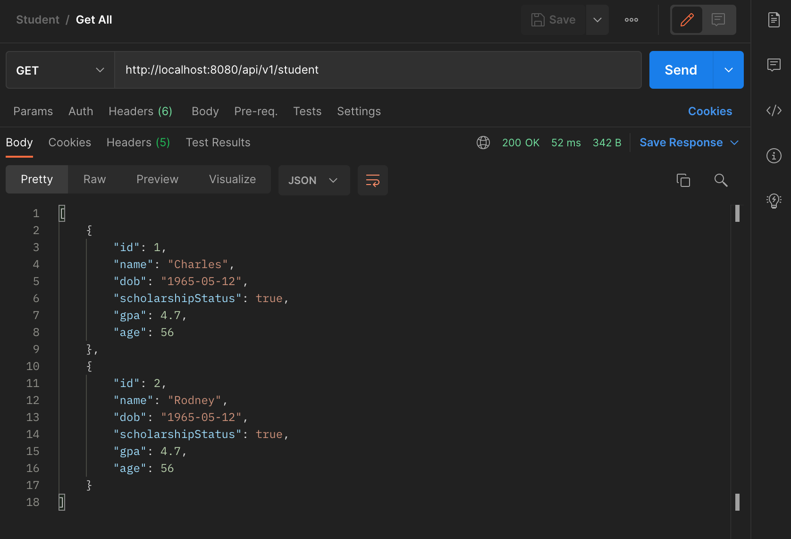Image resolution: width=791 pixels, height=539 pixels.
Task: Click the network globe icon beside 200 OK
Action: [483, 143]
